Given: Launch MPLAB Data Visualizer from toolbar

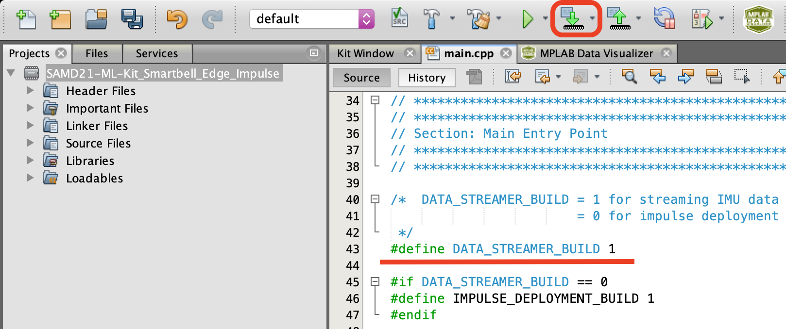Looking at the screenshot, I should (x=758, y=19).
